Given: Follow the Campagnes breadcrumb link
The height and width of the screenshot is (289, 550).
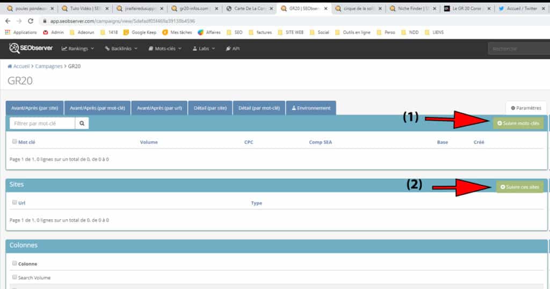Looking at the screenshot, I should point(49,66).
